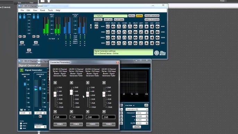Adjust signal generator Frequency stepper
The image size is (238, 134).
[x=45, y=127]
